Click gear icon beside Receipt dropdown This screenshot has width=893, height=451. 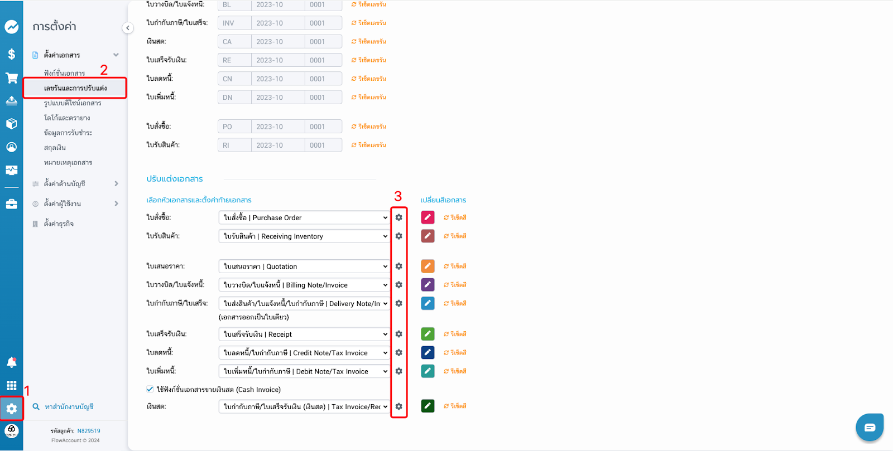tap(399, 334)
